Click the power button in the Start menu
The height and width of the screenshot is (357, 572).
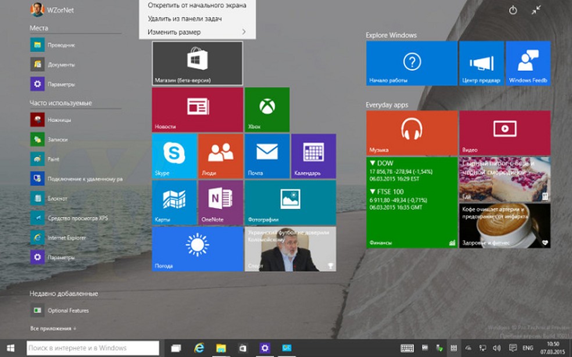(512, 10)
